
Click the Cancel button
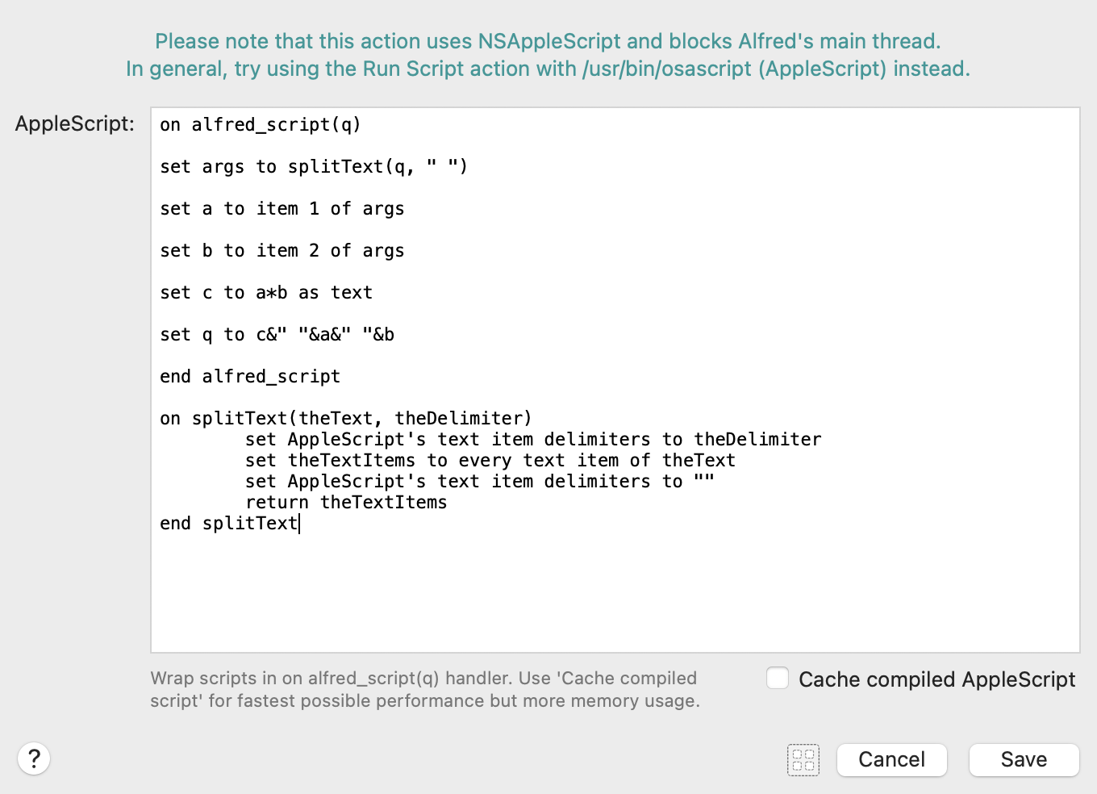pyautogui.click(x=891, y=759)
